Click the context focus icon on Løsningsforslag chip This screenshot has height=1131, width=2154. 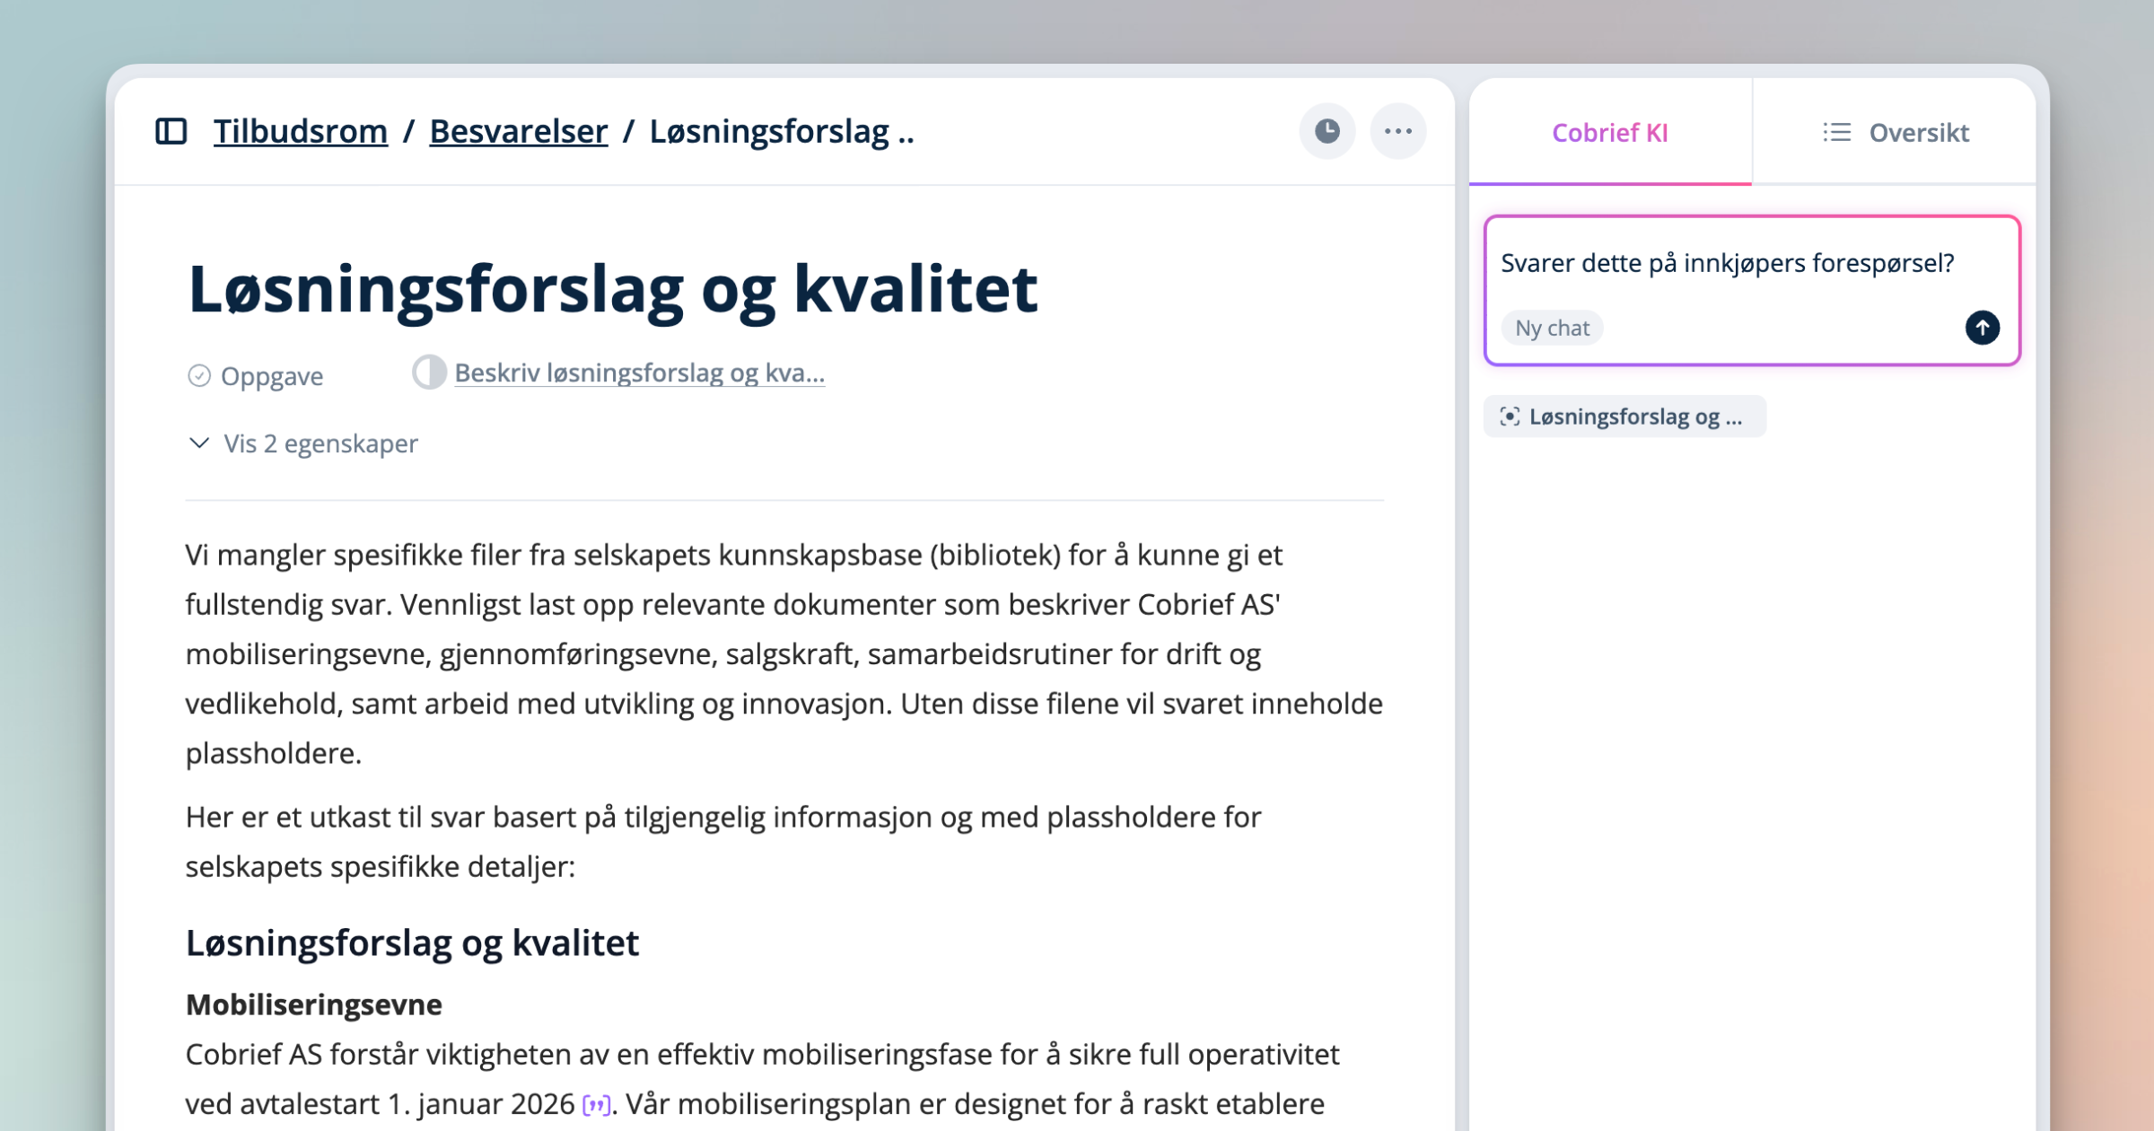(1510, 416)
